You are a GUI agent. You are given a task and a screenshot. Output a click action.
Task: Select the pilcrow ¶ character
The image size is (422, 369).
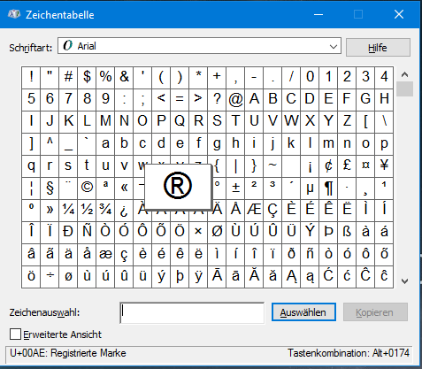pos(328,188)
